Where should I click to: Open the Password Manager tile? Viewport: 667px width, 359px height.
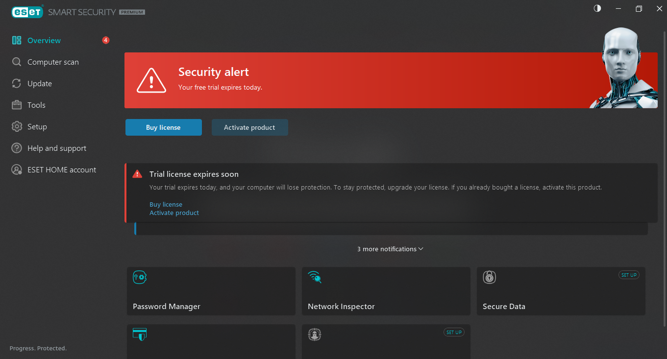pyautogui.click(x=211, y=291)
